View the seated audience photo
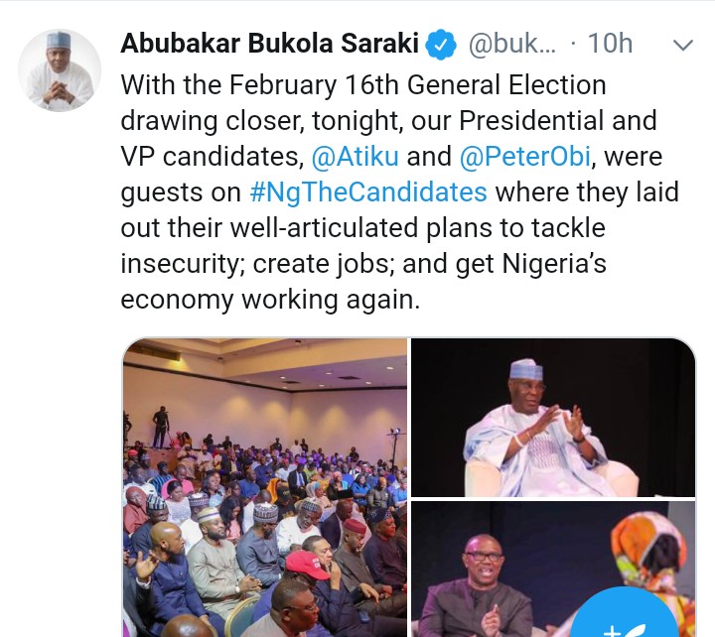 (264, 486)
